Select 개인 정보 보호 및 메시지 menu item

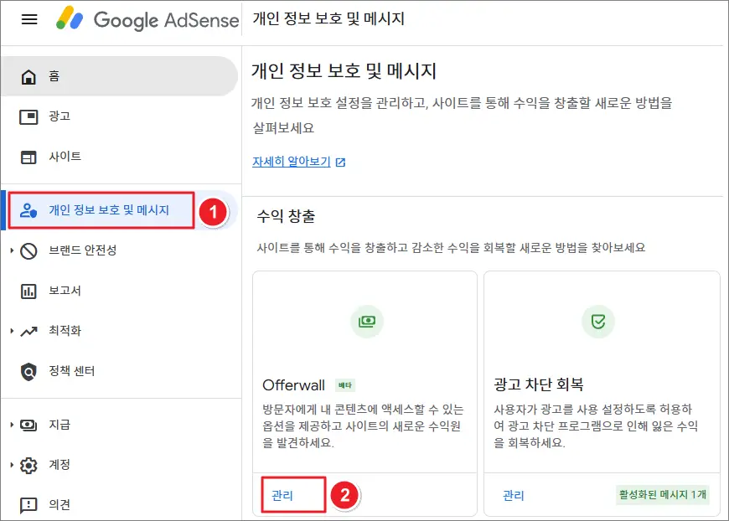pos(109,210)
